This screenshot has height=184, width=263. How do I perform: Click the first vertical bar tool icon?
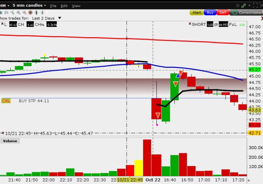point(37,12)
